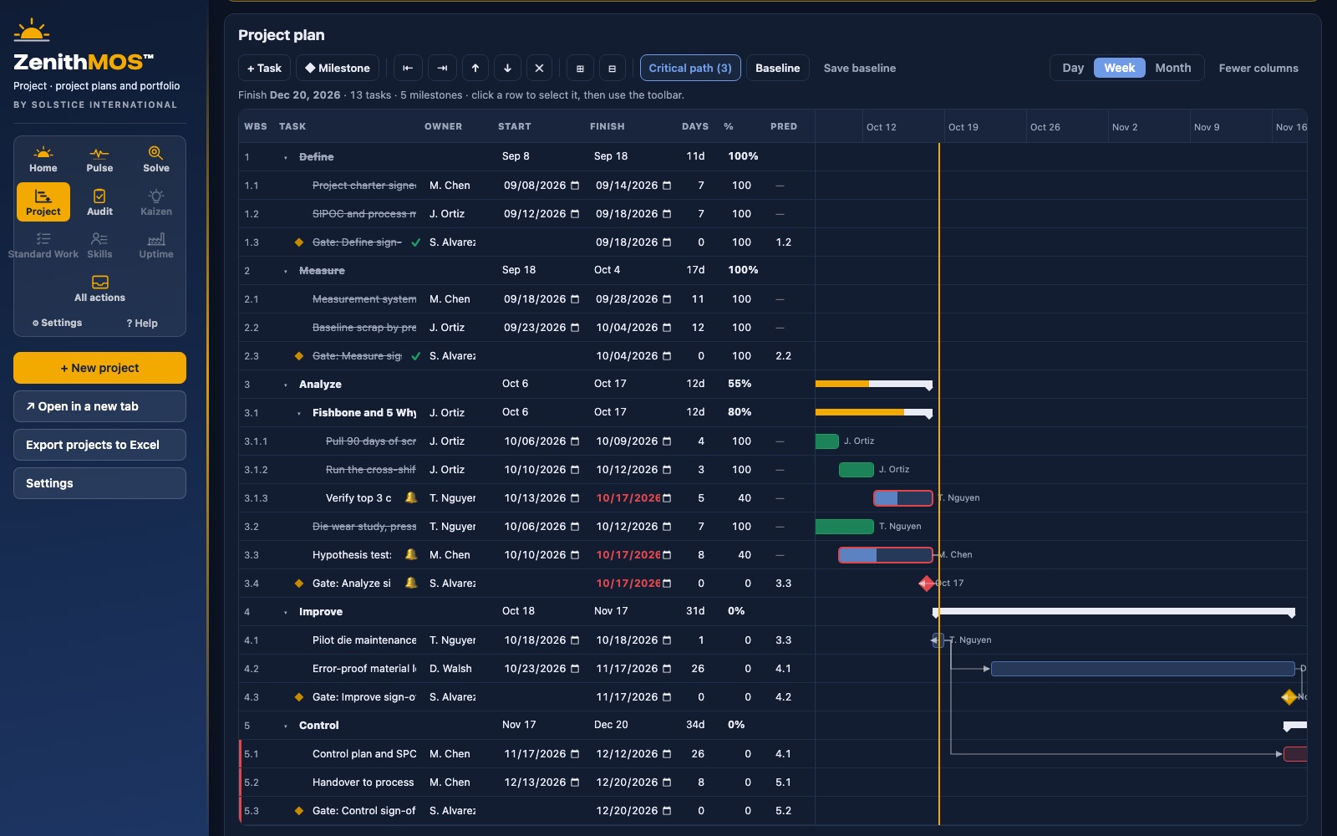Add a new task with + Task
The image size is (1337, 836).
pyautogui.click(x=264, y=69)
